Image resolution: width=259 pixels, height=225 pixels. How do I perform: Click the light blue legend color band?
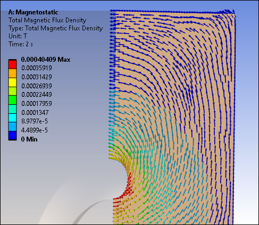click(12, 127)
